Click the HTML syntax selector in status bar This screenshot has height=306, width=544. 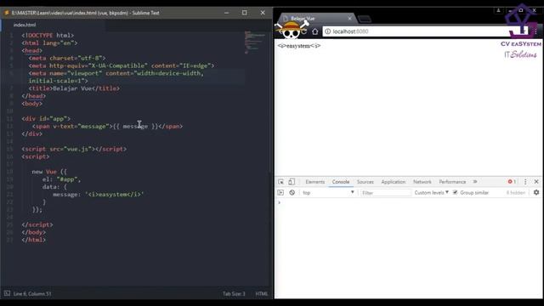pos(262,294)
